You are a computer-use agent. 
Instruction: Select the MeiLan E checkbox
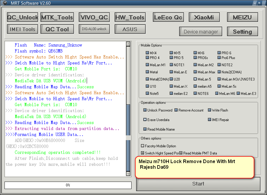[x=171, y=72]
